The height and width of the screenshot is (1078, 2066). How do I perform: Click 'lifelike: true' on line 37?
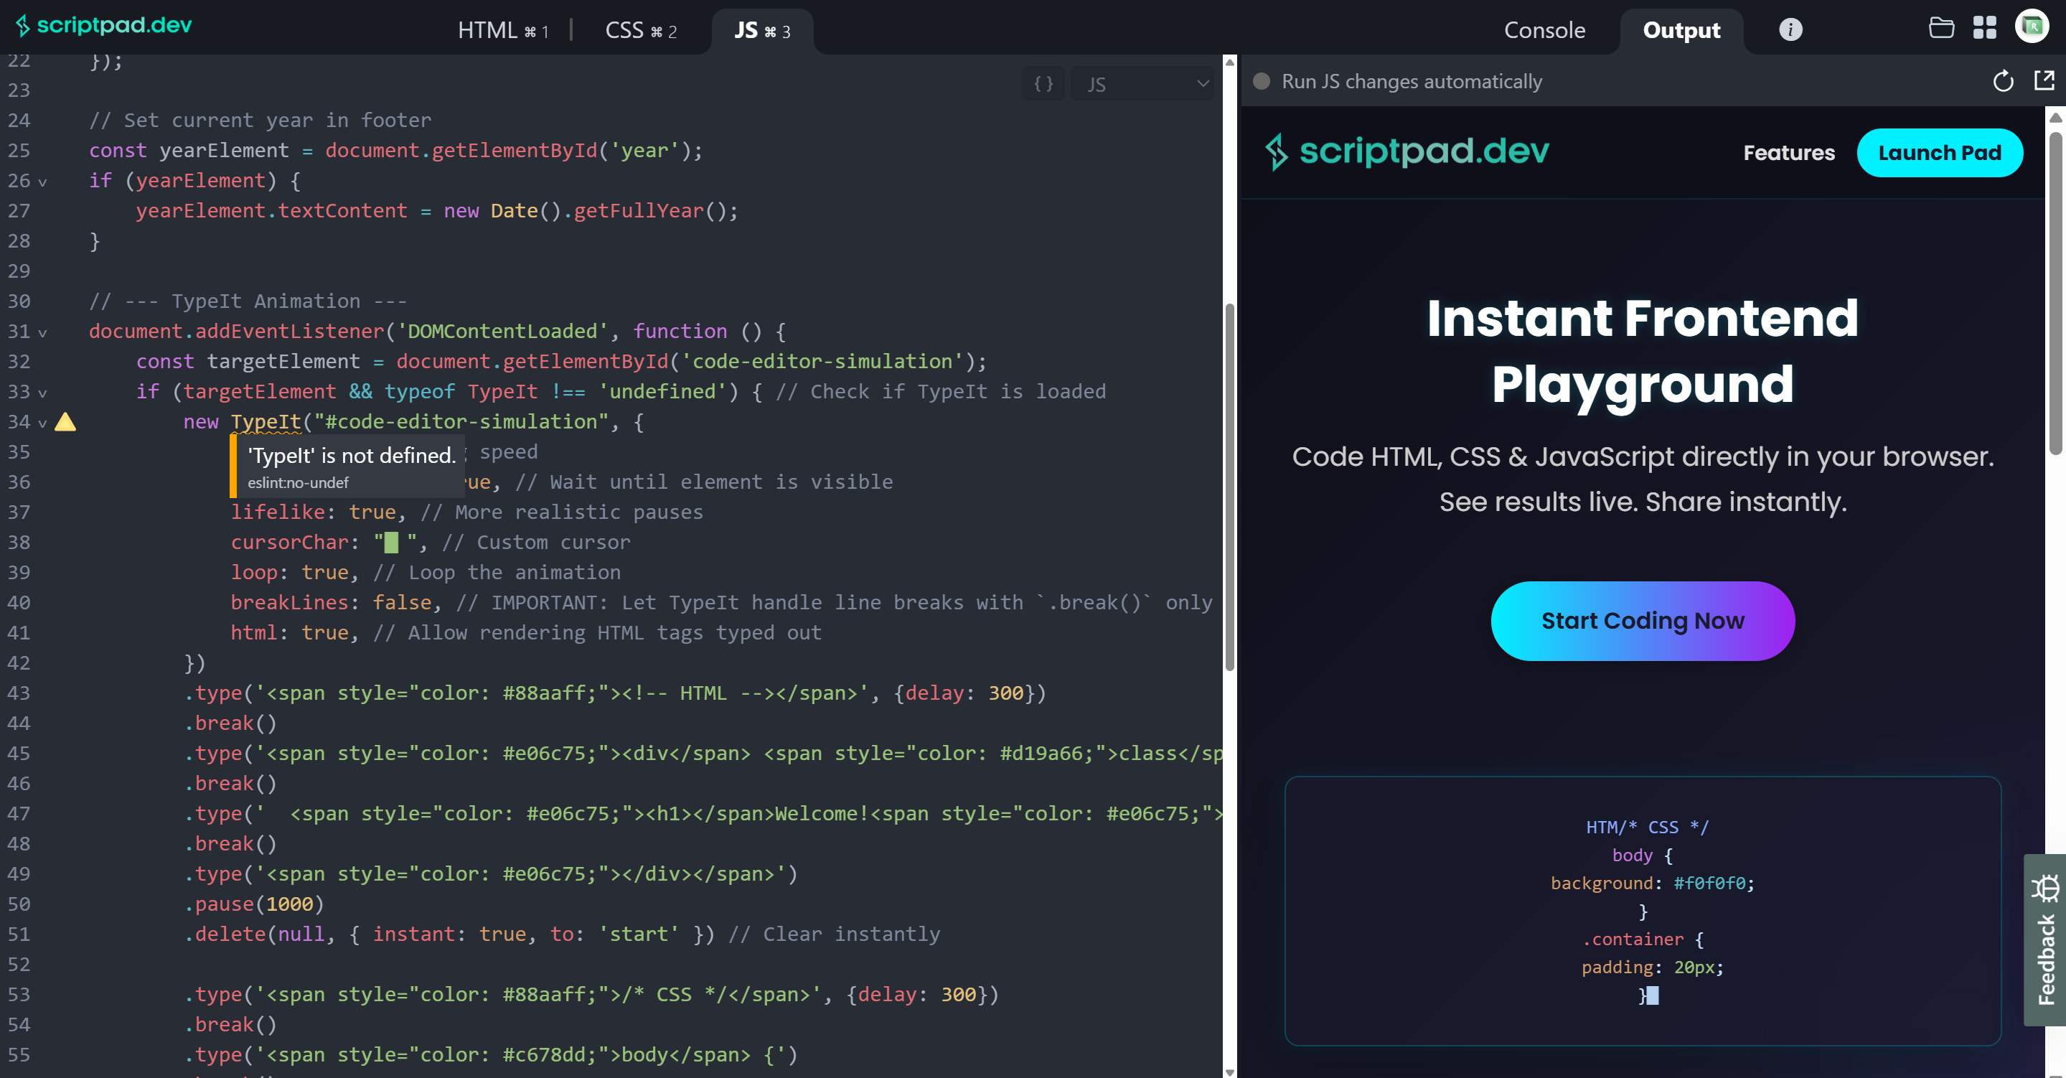pos(313,512)
